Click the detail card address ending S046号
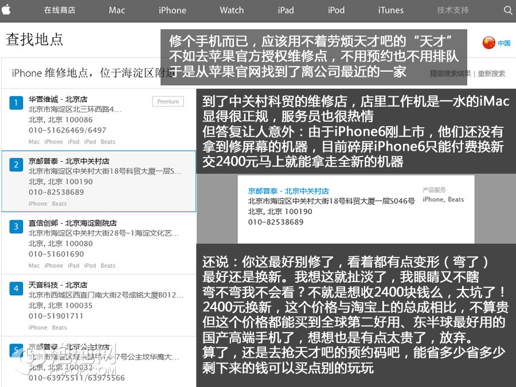 [x=331, y=201]
